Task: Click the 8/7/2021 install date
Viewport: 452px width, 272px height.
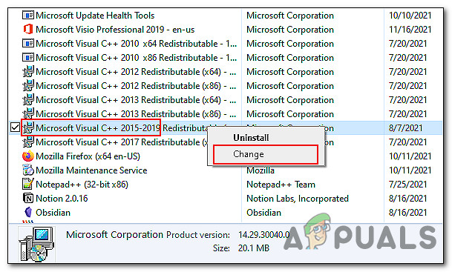Action: coord(405,127)
